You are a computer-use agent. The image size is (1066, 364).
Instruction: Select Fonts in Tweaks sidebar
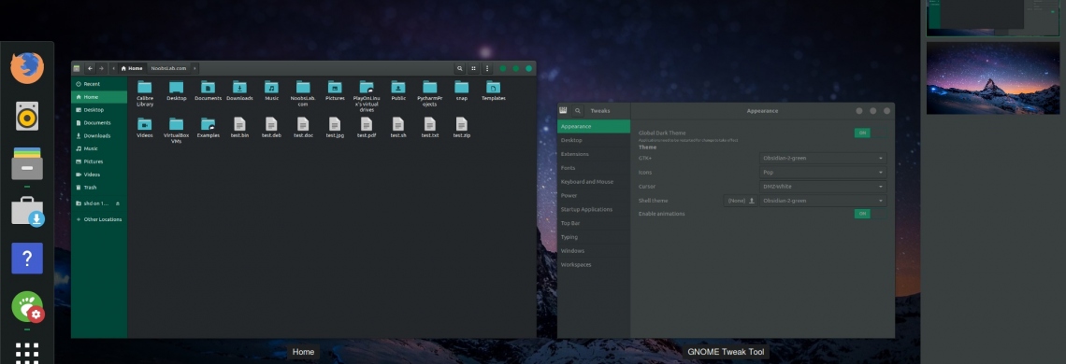[x=594, y=168]
